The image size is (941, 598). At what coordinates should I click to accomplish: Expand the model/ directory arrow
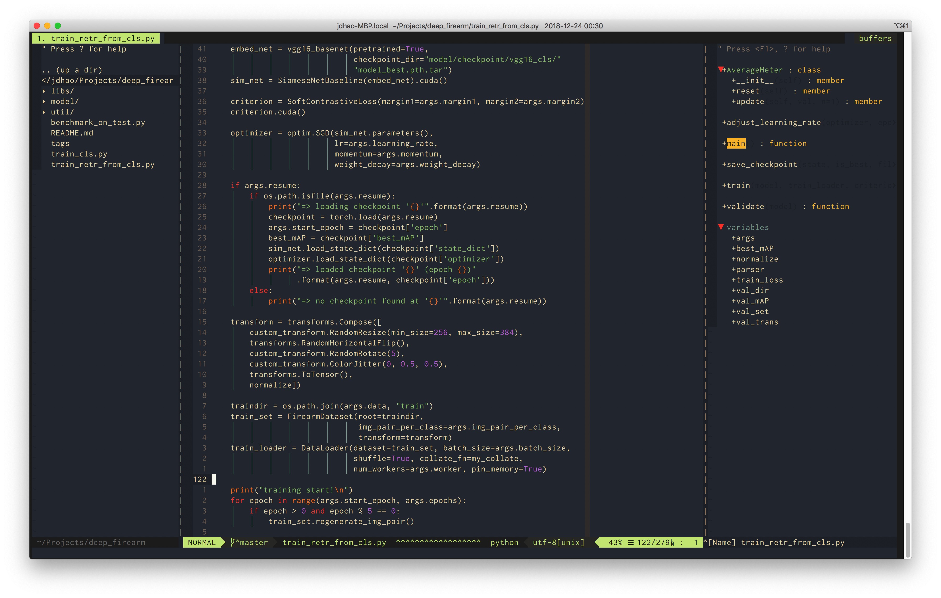[44, 102]
